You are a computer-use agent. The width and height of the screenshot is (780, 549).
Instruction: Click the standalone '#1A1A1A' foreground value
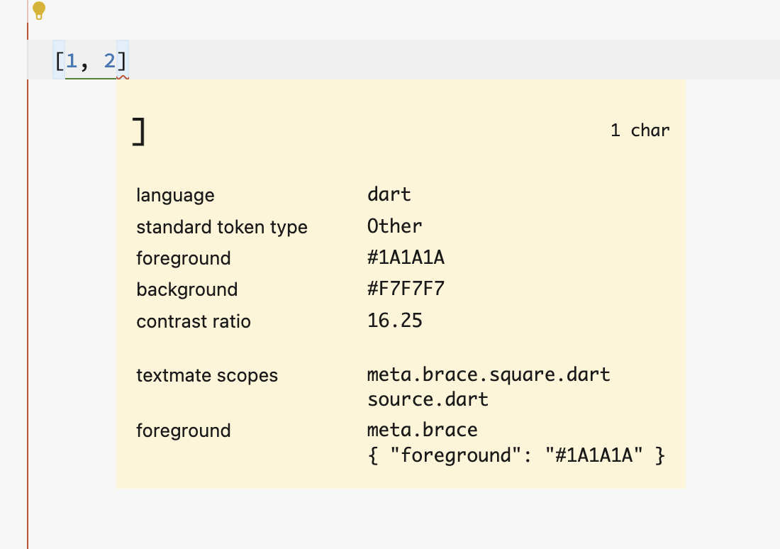coord(406,257)
